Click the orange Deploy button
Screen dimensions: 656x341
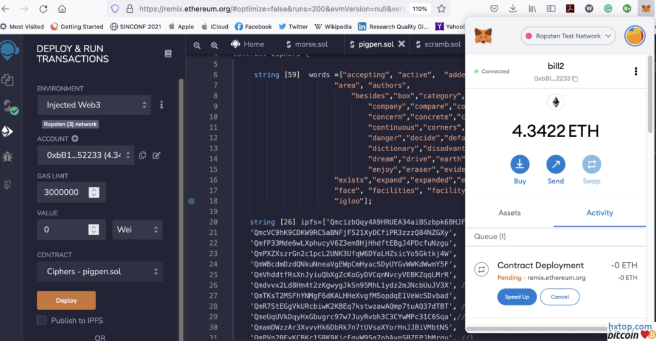click(66, 300)
